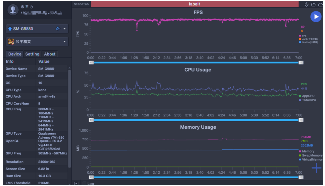This screenshot has width=325, height=186.
Task: Toggle the TotalCPU legend series
Action: point(307,100)
